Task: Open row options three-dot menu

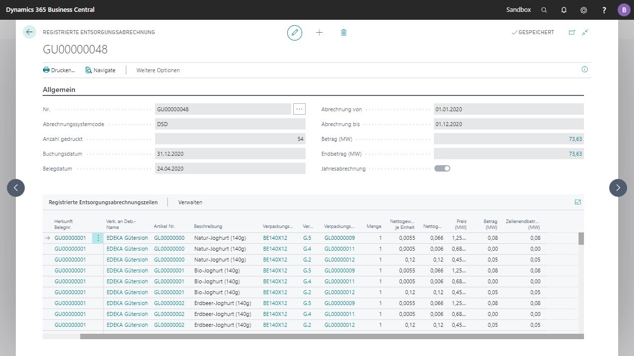Action: pos(98,238)
